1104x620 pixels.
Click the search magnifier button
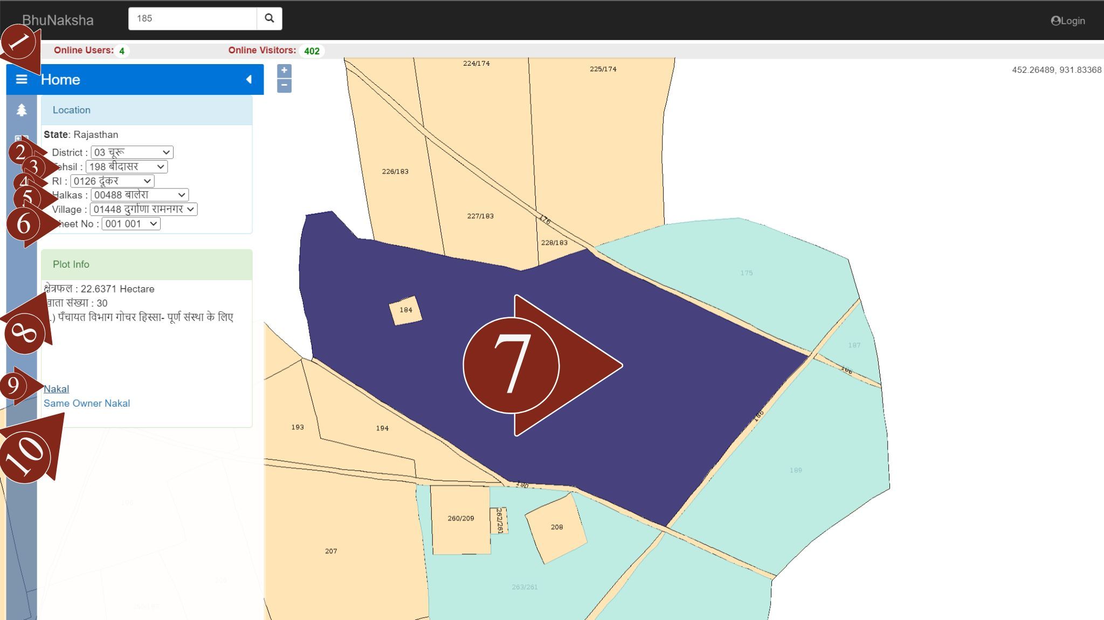[x=270, y=19]
